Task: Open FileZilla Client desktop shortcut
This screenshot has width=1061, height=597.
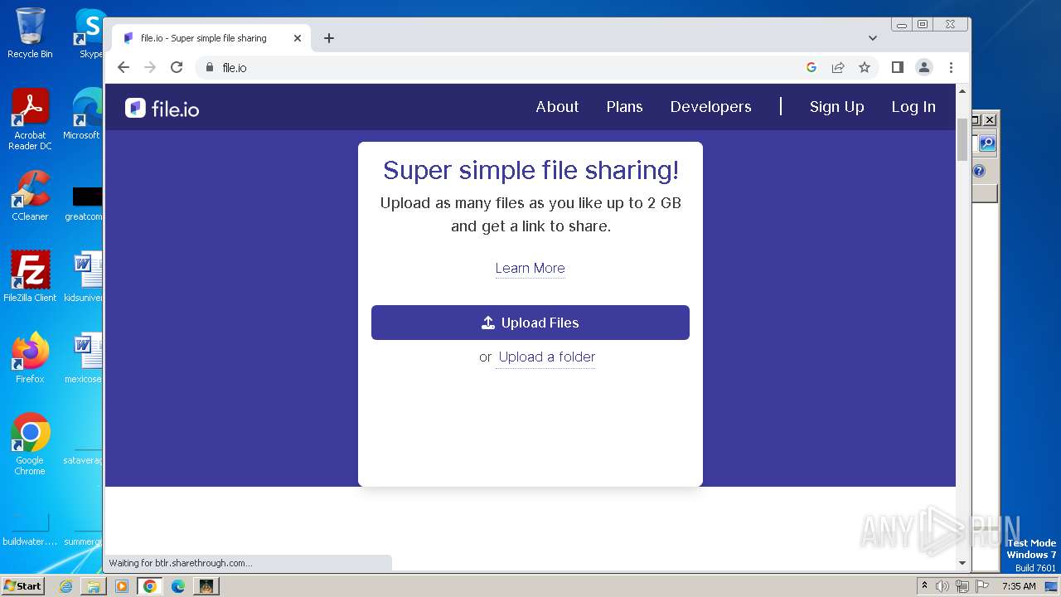Action: (x=30, y=277)
